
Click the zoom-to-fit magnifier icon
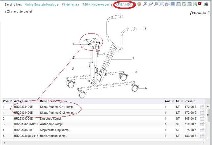tap(156, 4)
